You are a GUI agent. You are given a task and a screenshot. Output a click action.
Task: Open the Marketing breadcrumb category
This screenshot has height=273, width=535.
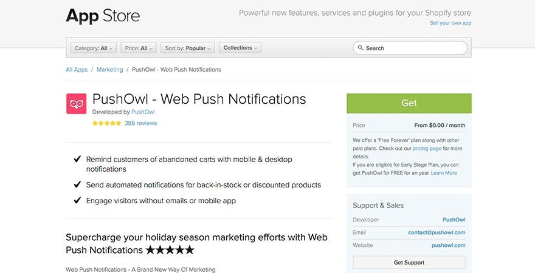(x=109, y=70)
